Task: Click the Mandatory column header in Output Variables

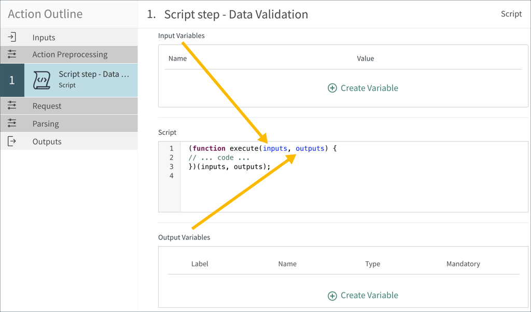Action: point(463,264)
